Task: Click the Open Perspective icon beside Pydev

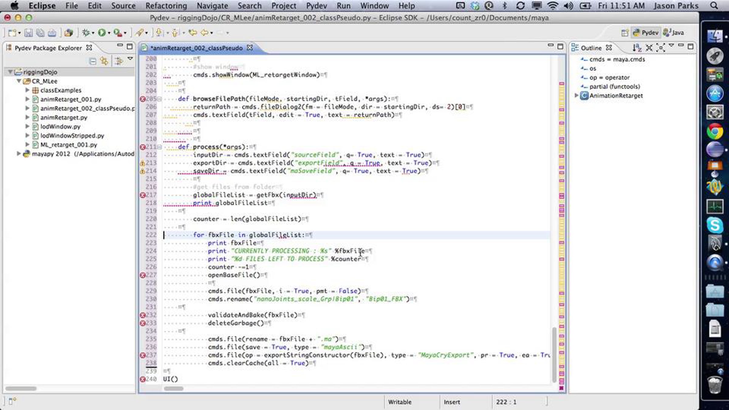Action: point(625,33)
